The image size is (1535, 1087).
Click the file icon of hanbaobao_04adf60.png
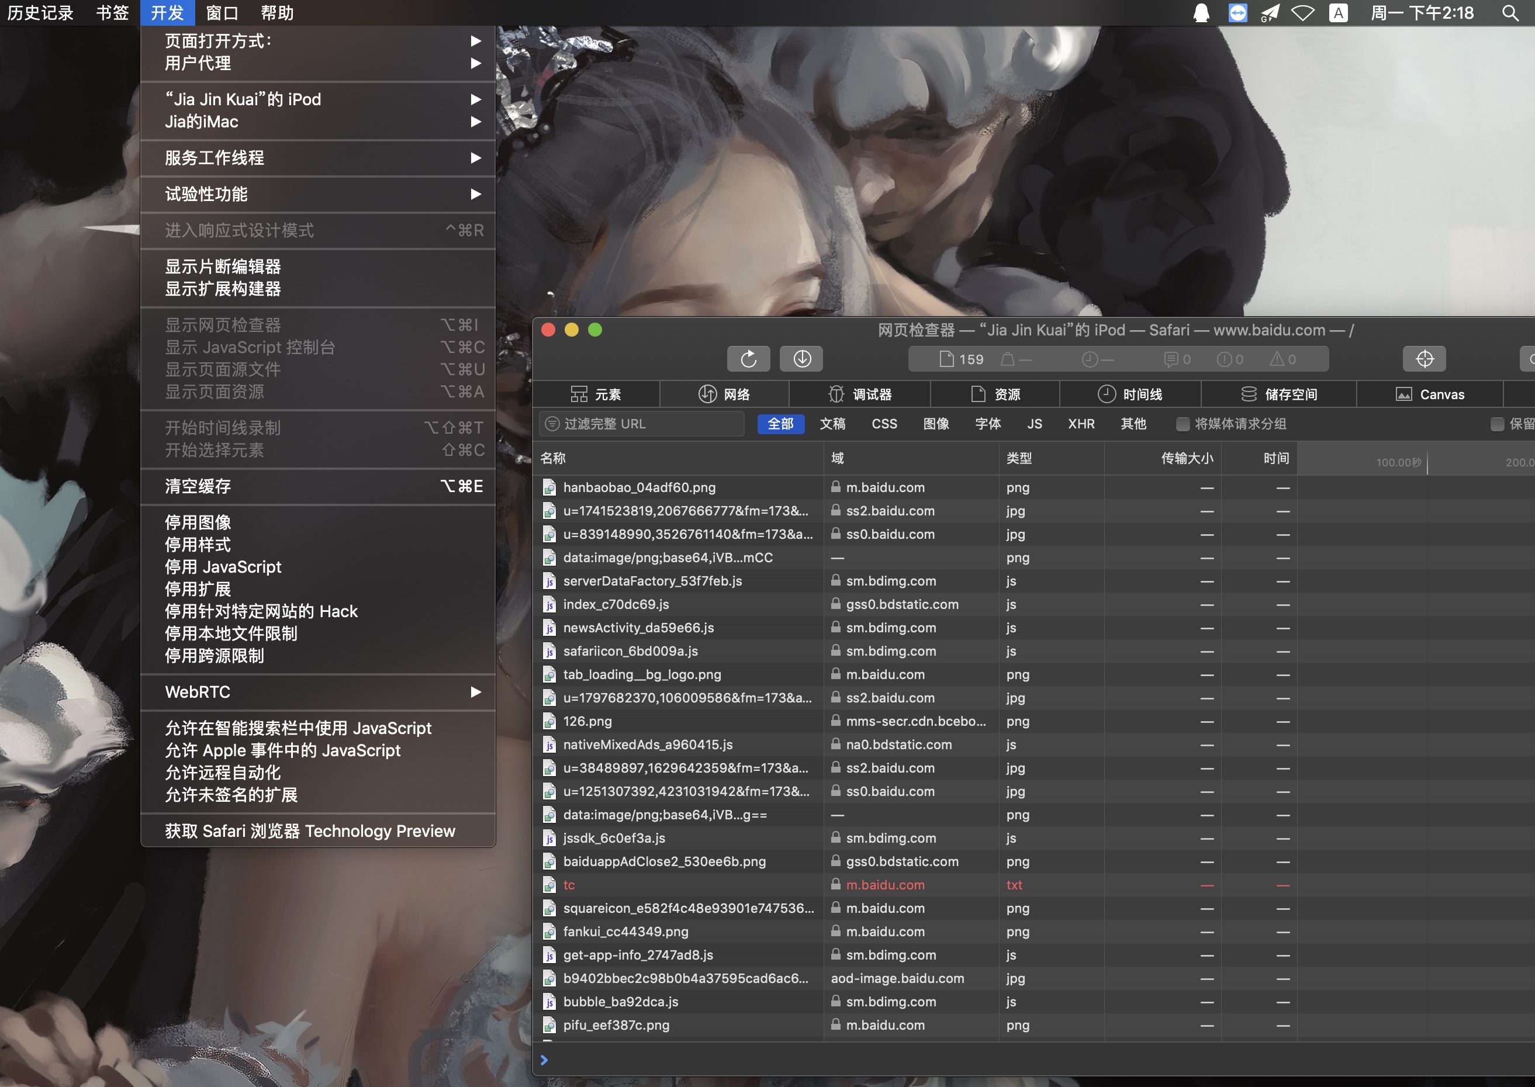pos(549,488)
